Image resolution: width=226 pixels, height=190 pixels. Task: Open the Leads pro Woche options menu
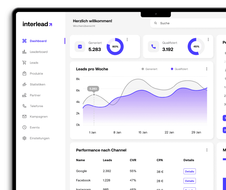tap(207, 69)
